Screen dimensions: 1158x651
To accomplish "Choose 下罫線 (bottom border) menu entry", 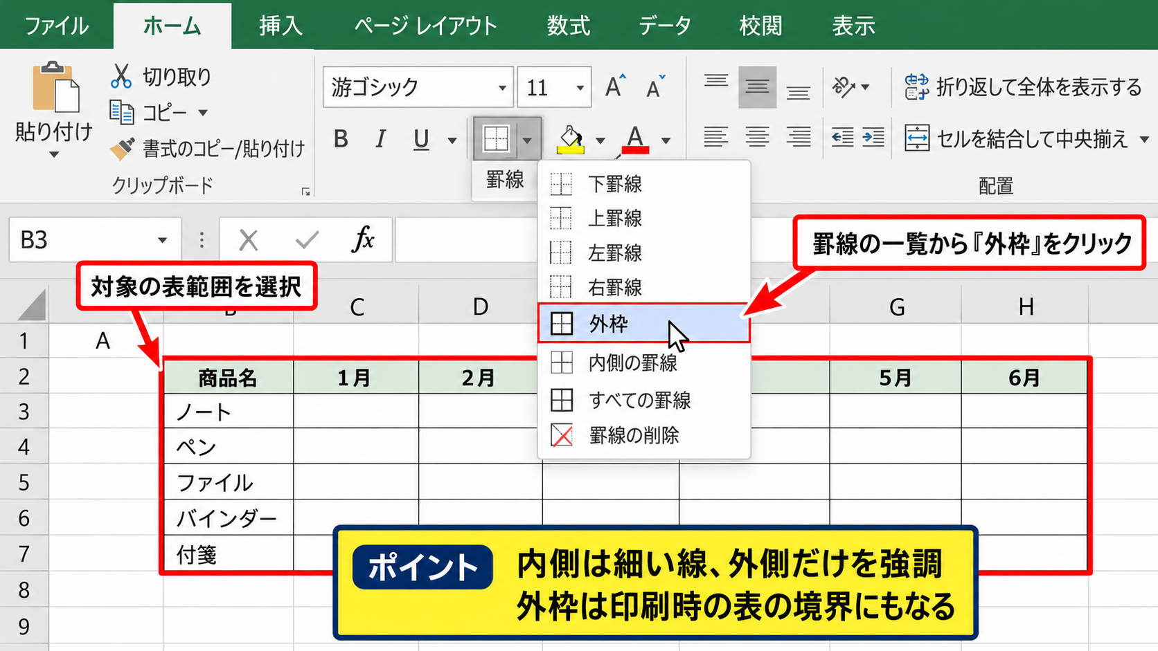I will (644, 184).
